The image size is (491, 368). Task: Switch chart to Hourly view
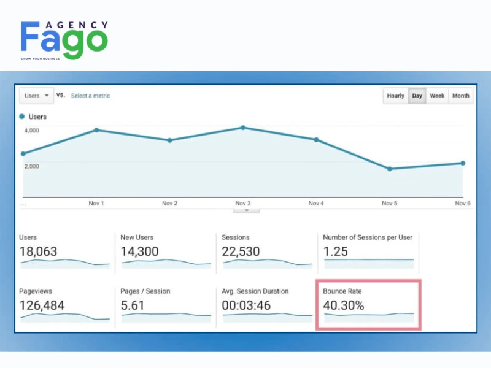pyautogui.click(x=395, y=96)
